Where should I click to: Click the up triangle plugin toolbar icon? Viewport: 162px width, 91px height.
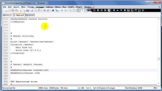click(117, 10)
